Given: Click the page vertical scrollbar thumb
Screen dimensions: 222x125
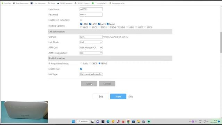Looking at the screenshot, I should point(221,42).
